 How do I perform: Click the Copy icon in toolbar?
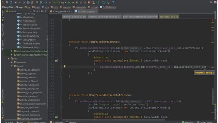[x=28, y=2]
